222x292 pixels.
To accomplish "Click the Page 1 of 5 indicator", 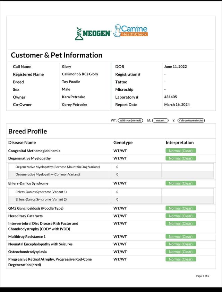I will click(202, 276).
